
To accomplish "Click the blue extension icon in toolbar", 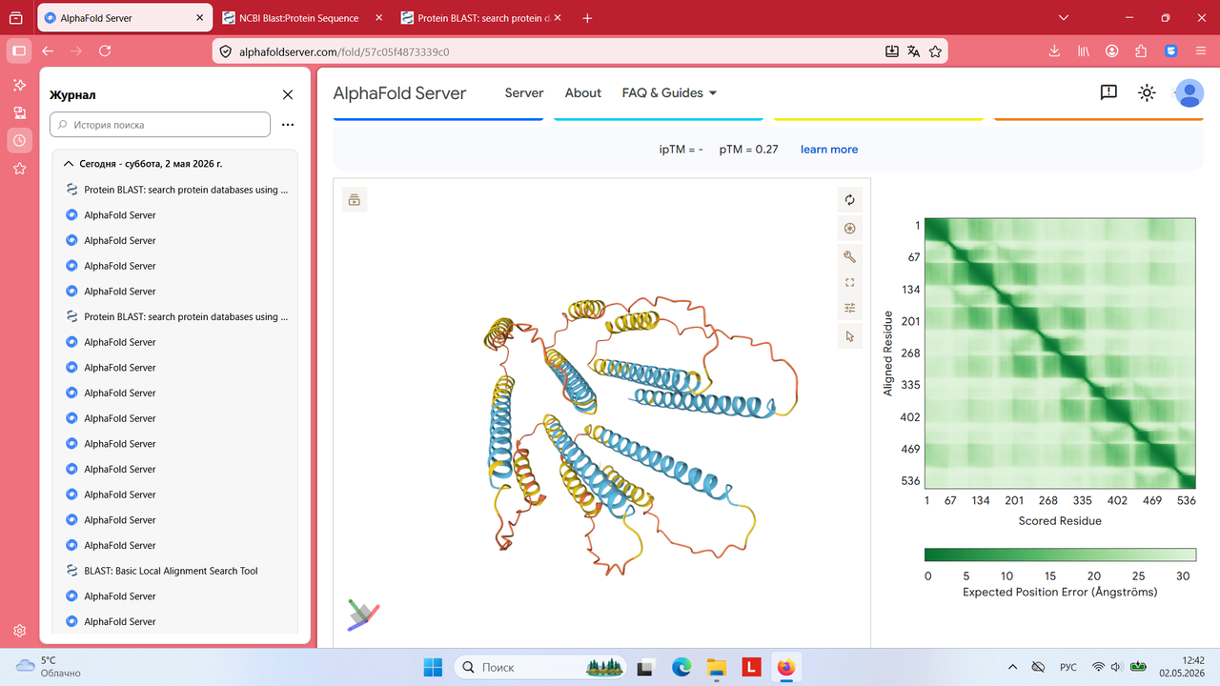I will click(1171, 51).
